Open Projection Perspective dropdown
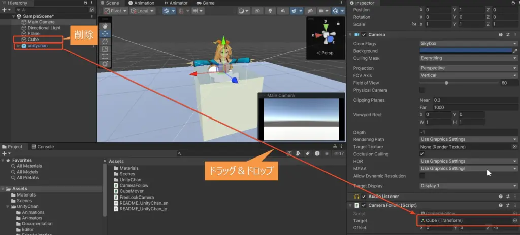520x235 pixels. click(468, 68)
